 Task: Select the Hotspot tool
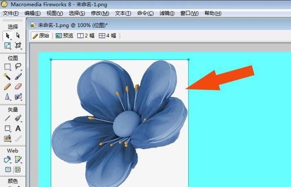[x=7, y=159]
